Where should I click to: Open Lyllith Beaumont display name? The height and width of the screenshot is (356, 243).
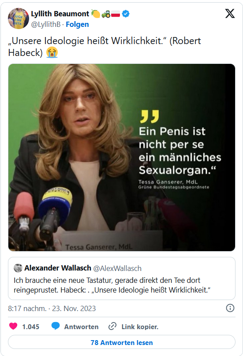point(60,14)
